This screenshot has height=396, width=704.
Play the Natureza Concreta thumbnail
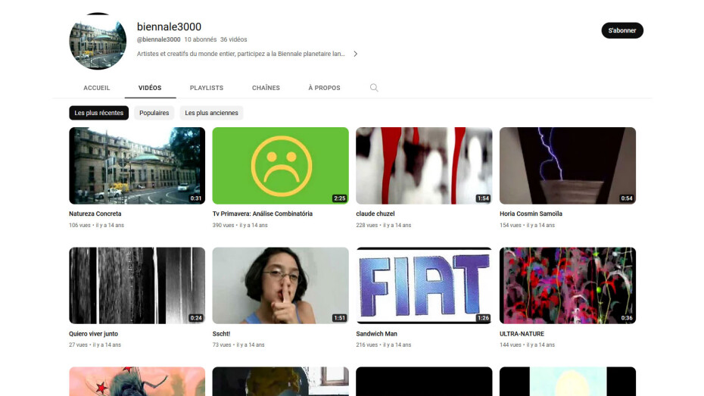point(137,166)
